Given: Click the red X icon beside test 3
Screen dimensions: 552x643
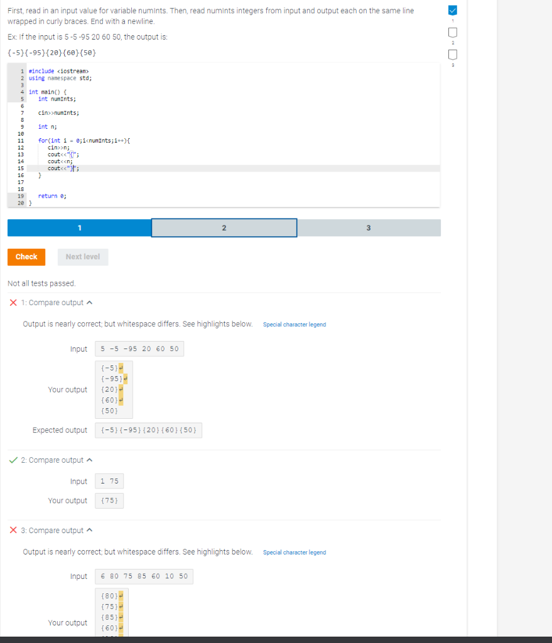Looking at the screenshot, I should 13,530.
